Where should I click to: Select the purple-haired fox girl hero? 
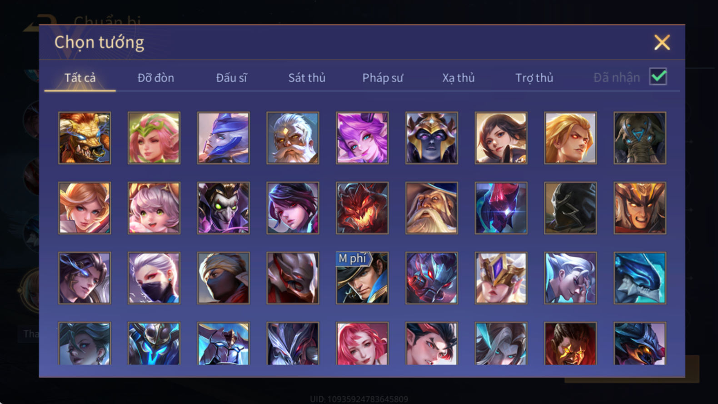tap(362, 138)
